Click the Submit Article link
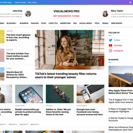Image resolution: width=133 pixels, height=133 pixels. tap(20, 2)
